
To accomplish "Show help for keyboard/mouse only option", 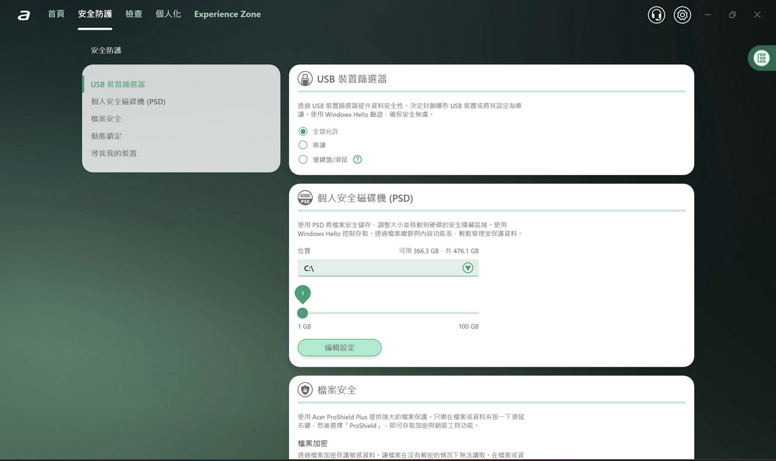I will (358, 160).
